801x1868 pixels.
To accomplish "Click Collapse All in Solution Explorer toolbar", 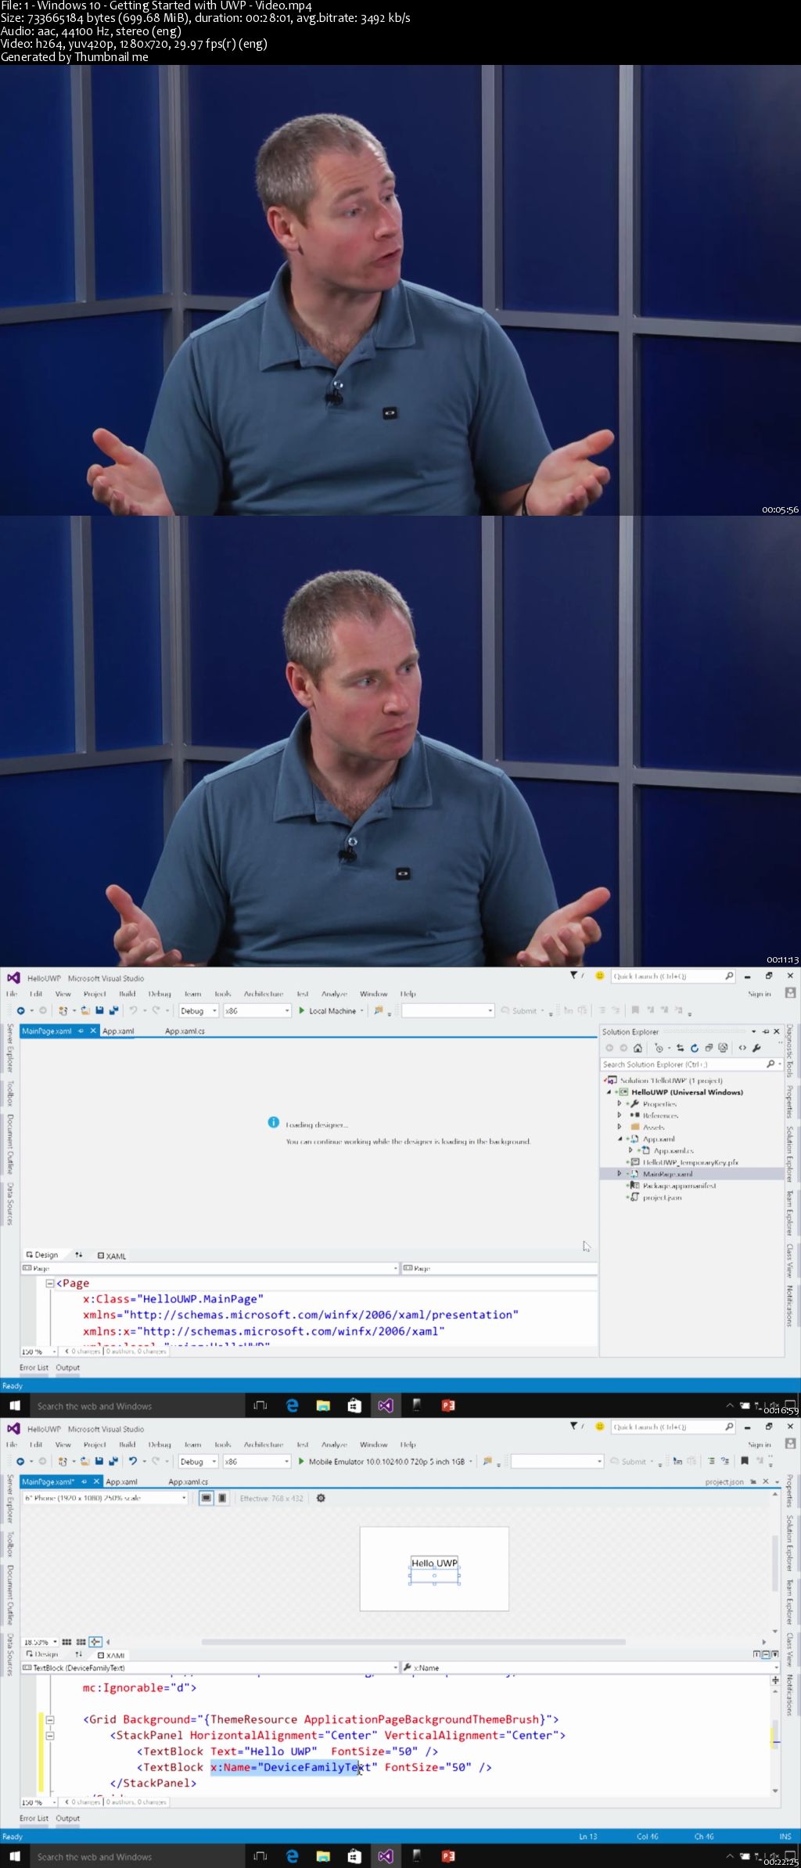I will point(709,1048).
